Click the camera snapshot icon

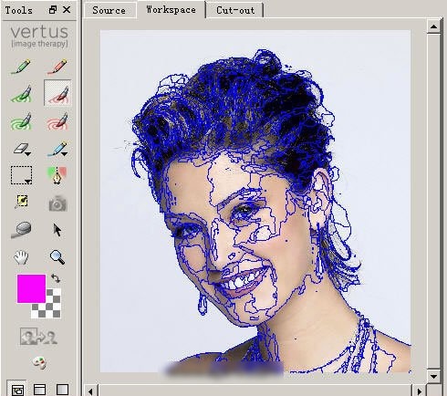pyautogui.click(x=57, y=203)
